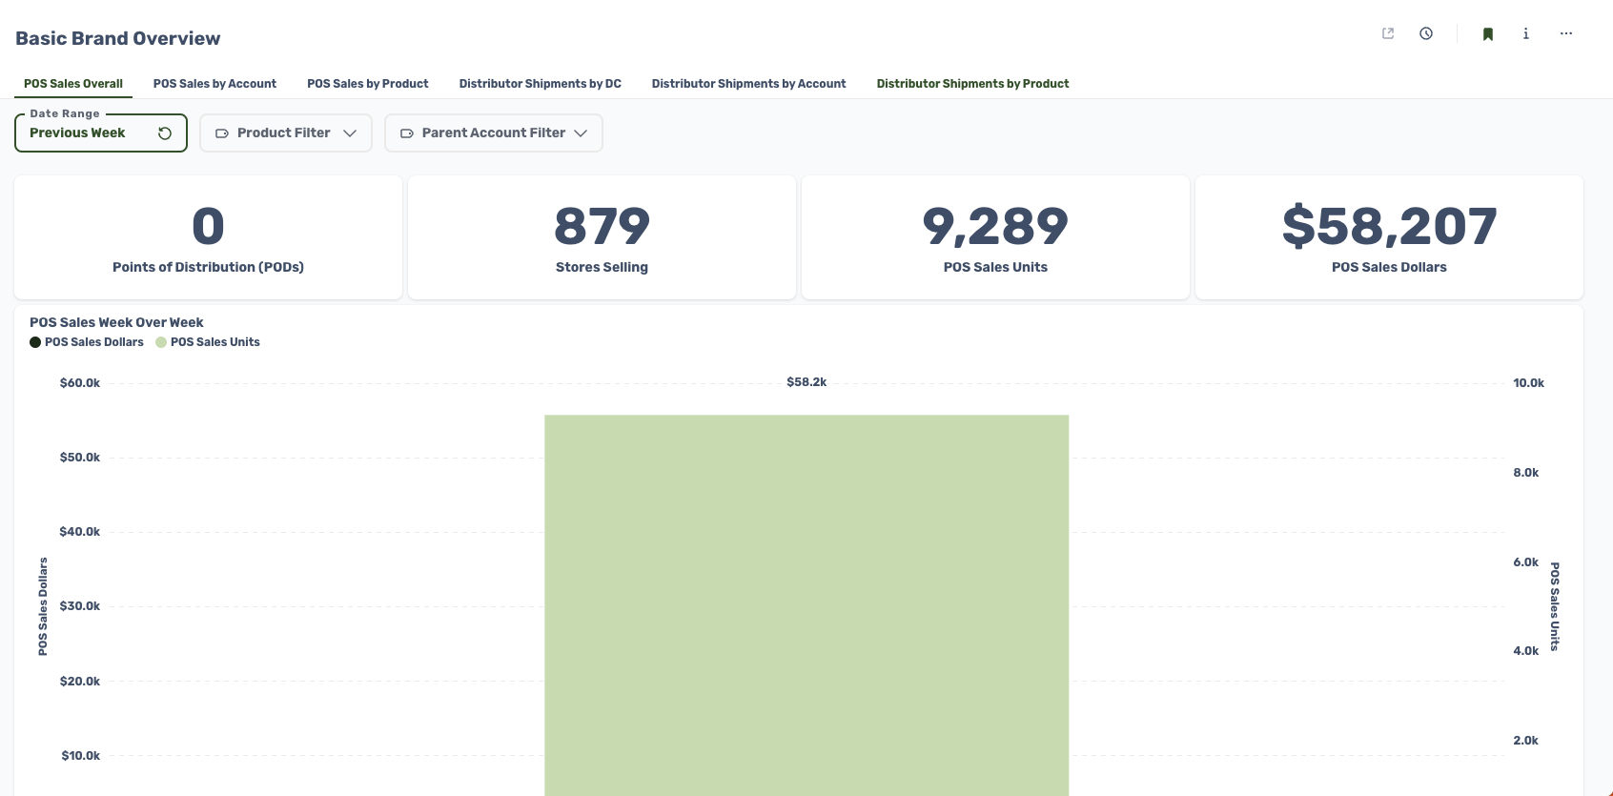Reset the Date Range with the refresh icon
1613x796 pixels.
click(x=165, y=133)
